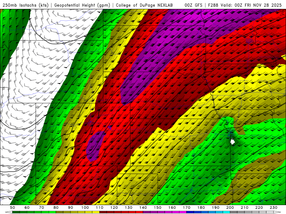Click the 60 label on the color scale
286x214 pixels.
click(27, 208)
